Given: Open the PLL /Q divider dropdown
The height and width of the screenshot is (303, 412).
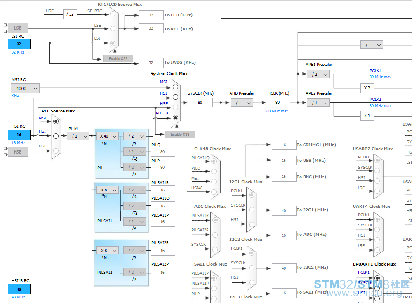Looking at the screenshot, I should [x=134, y=151].
